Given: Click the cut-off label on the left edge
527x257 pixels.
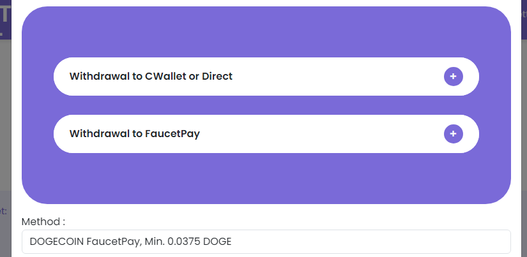Looking at the screenshot, I should tap(3, 211).
